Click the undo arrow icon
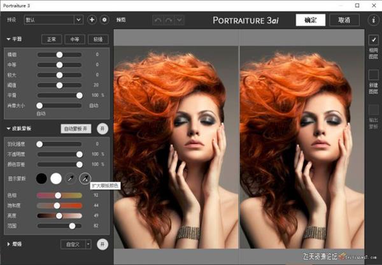 click(x=159, y=20)
